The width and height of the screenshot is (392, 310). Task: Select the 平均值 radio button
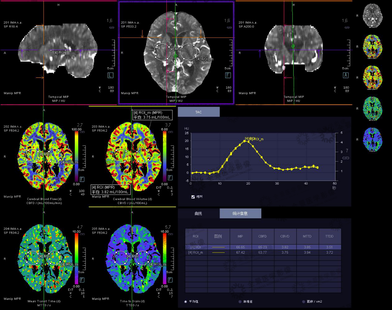click(x=186, y=301)
